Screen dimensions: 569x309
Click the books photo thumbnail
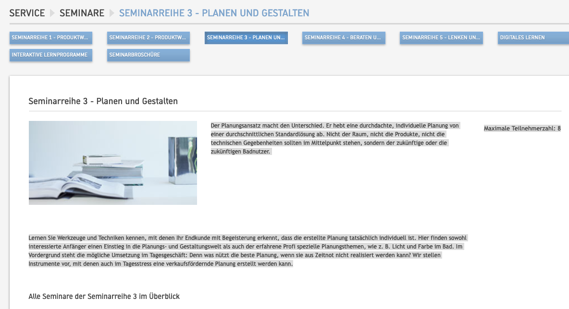coord(113,163)
